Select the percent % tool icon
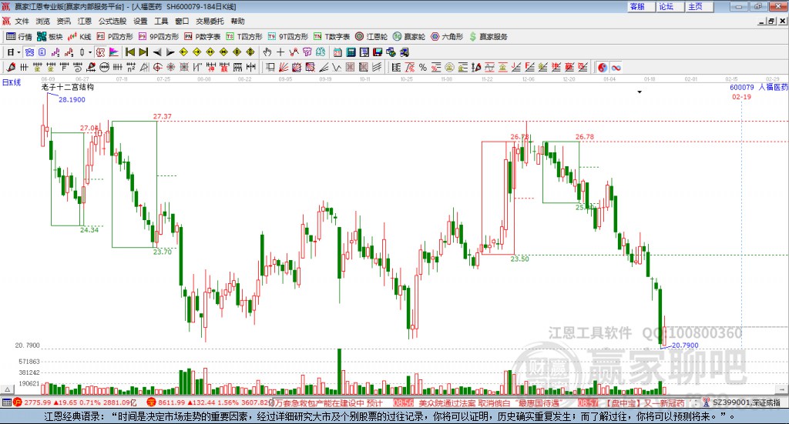 click(x=423, y=67)
